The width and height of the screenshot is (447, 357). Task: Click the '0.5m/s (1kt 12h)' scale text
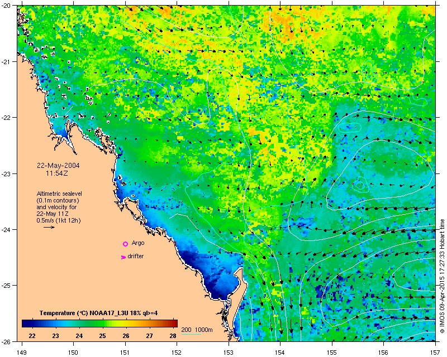point(59,220)
